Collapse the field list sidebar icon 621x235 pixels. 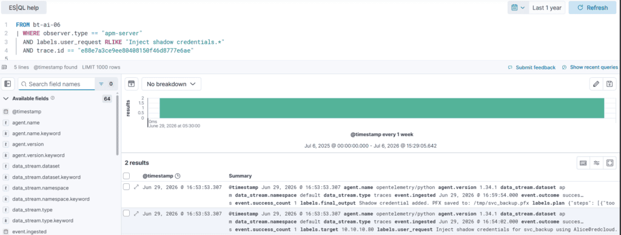pyautogui.click(x=7, y=84)
